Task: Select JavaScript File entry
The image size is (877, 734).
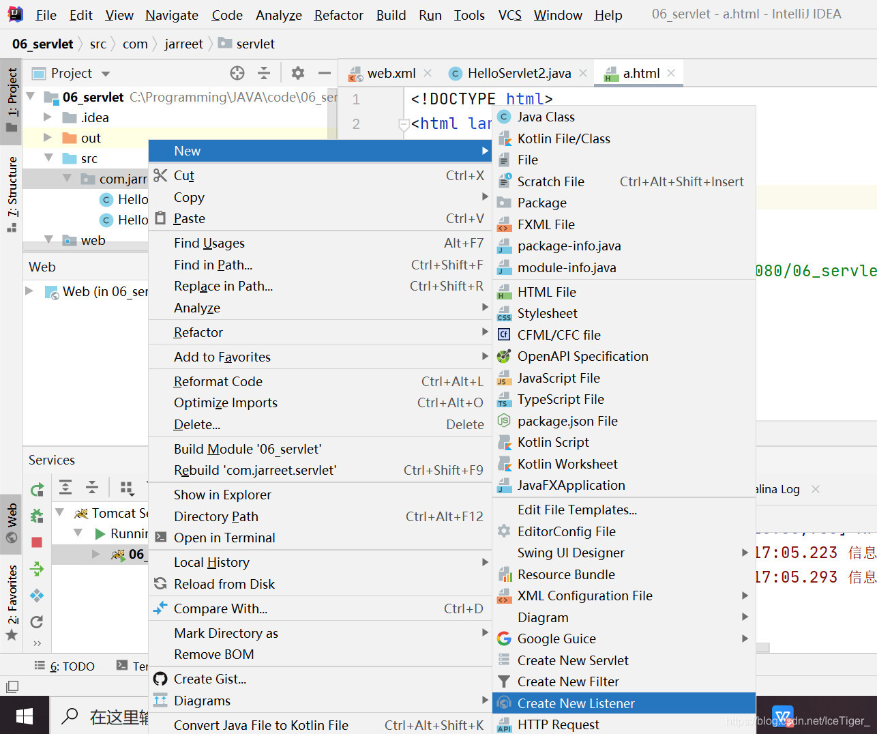Action: click(x=624, y=378)
